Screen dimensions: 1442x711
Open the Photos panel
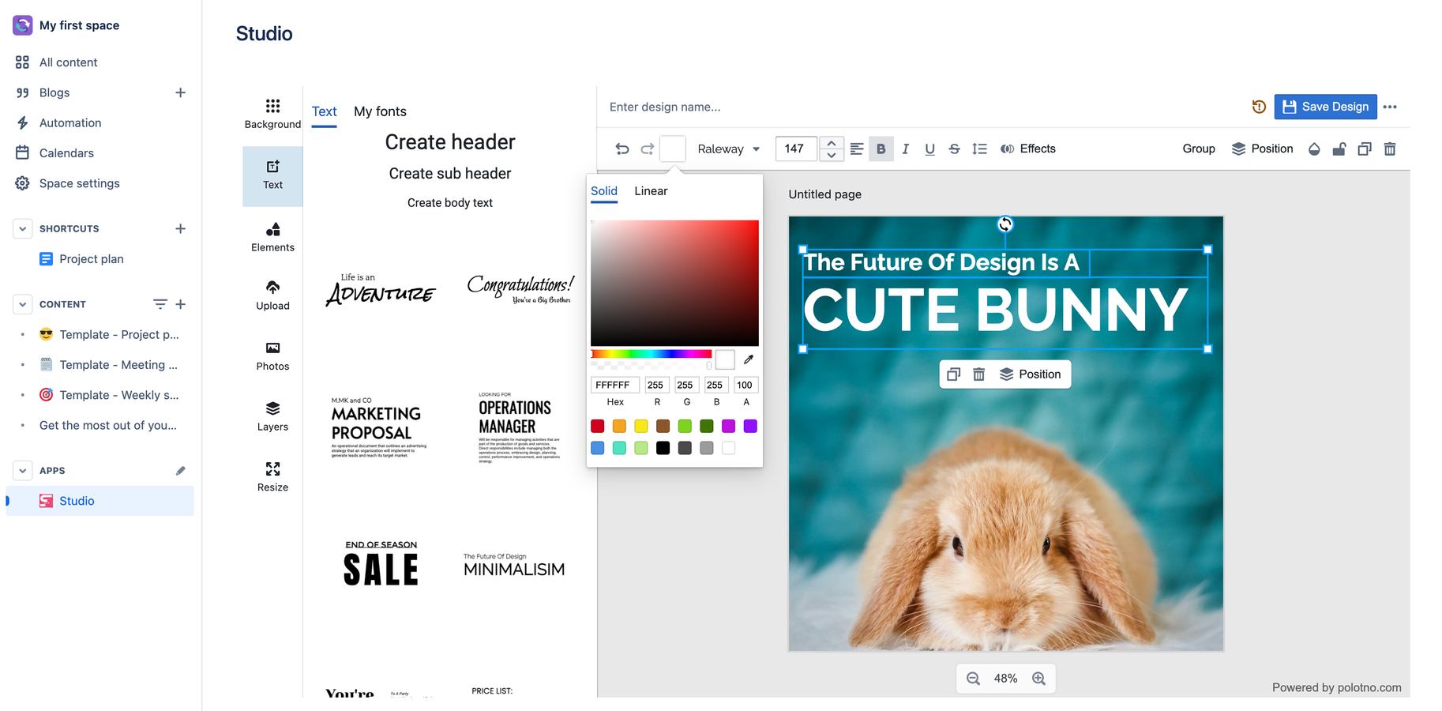tap(272, 356)
